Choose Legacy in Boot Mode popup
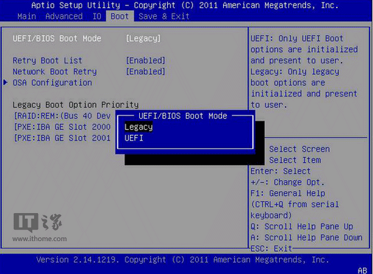Screen dimensions: 373x274 (x=139, y=127)
